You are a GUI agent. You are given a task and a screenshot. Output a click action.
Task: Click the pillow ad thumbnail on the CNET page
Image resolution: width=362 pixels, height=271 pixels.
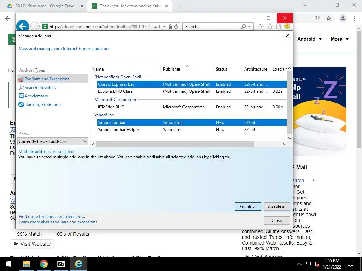[x=320, y=111]
